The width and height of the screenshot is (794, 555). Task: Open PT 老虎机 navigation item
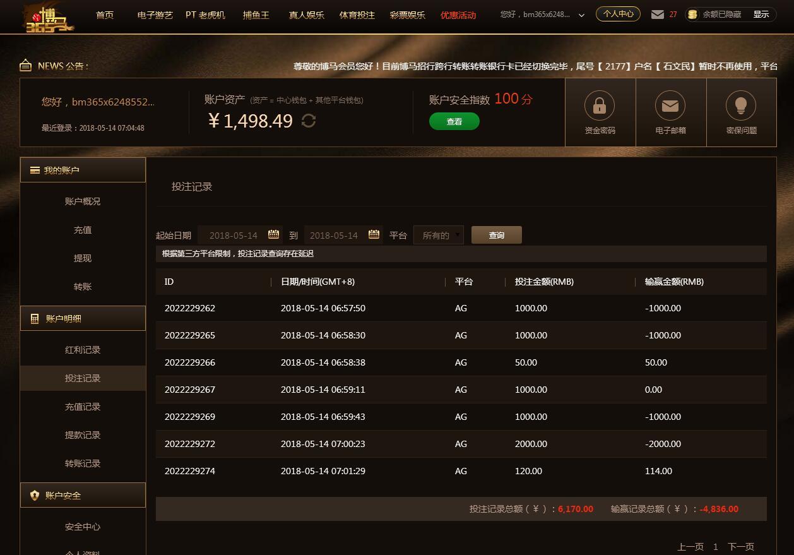[x=205, y=15]
